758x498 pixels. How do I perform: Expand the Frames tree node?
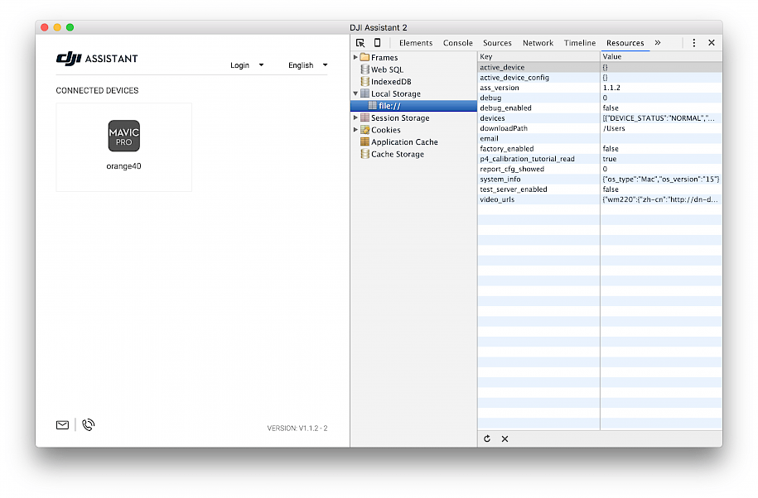[x=355, y=57]
